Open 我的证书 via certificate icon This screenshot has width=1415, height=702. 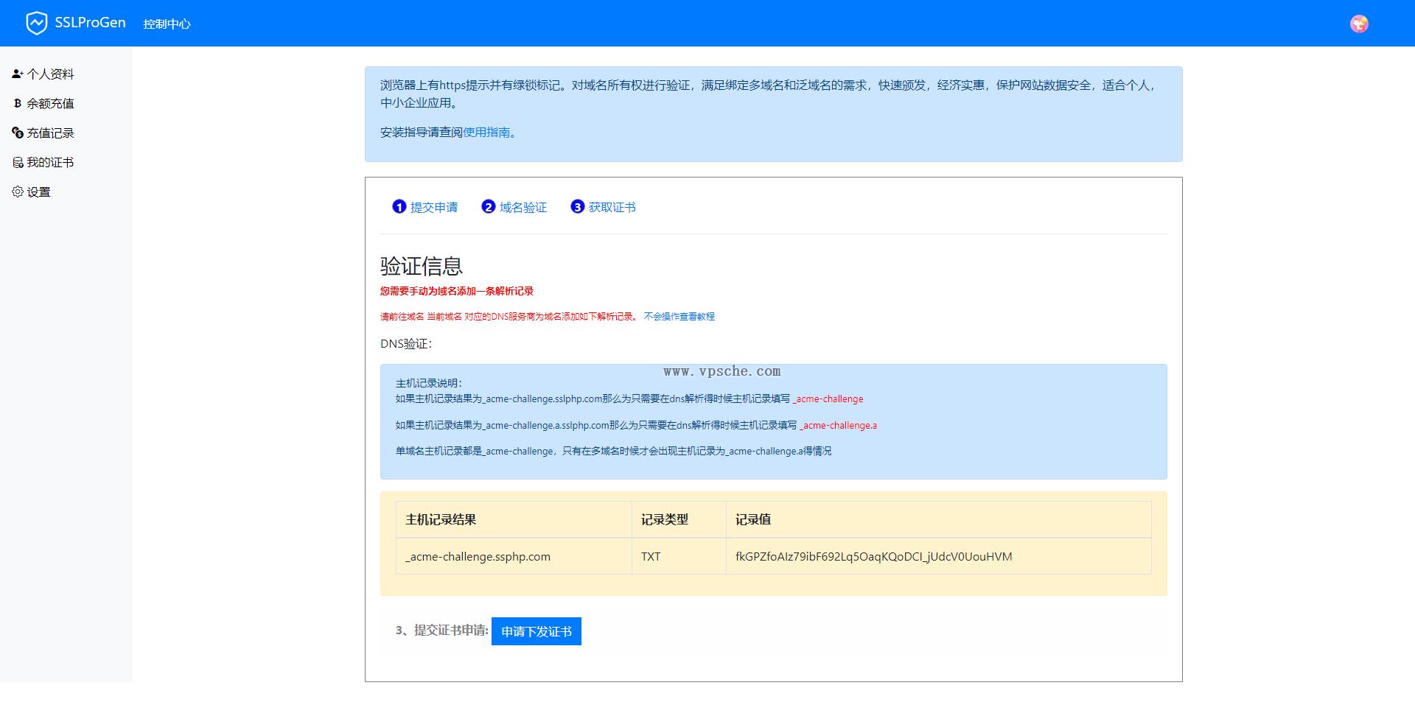(x=17, y=162)
